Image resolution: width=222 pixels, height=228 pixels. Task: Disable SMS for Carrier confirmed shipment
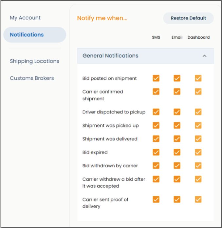156,92
